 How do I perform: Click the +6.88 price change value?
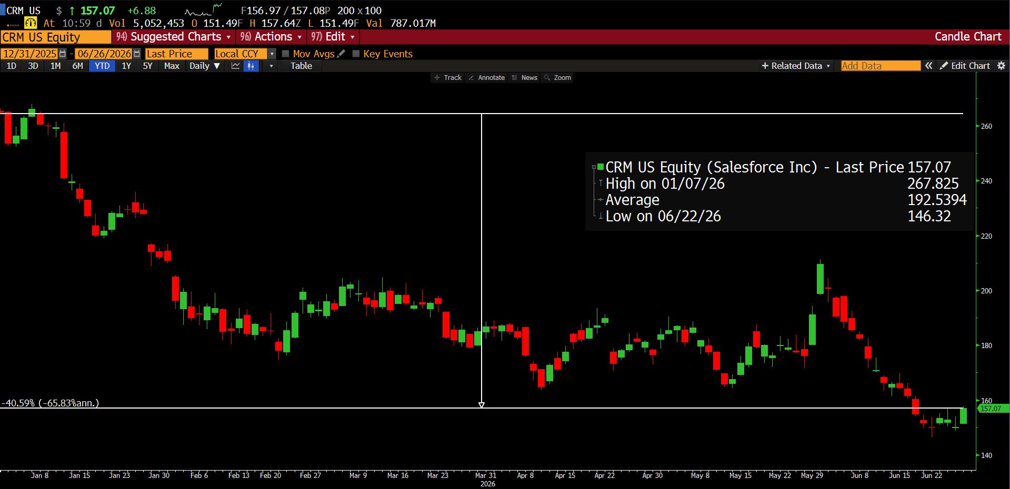[x=142, y=11]
